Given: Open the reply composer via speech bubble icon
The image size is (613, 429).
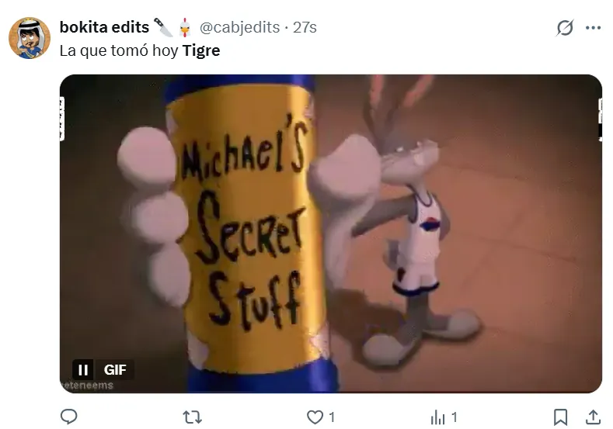Looking at the screenshot, I should pos(69,417).
